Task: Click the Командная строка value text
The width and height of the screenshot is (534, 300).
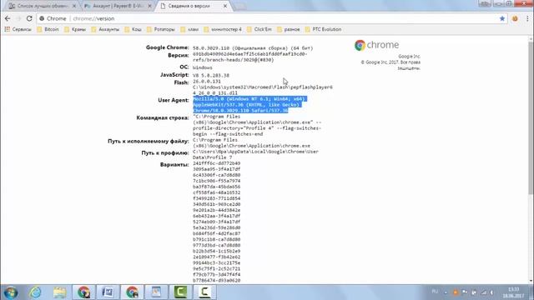Action: pyautogui.click(x=257, y=125)
